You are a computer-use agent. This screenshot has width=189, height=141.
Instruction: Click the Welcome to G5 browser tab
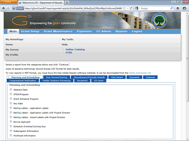[41, 3]
